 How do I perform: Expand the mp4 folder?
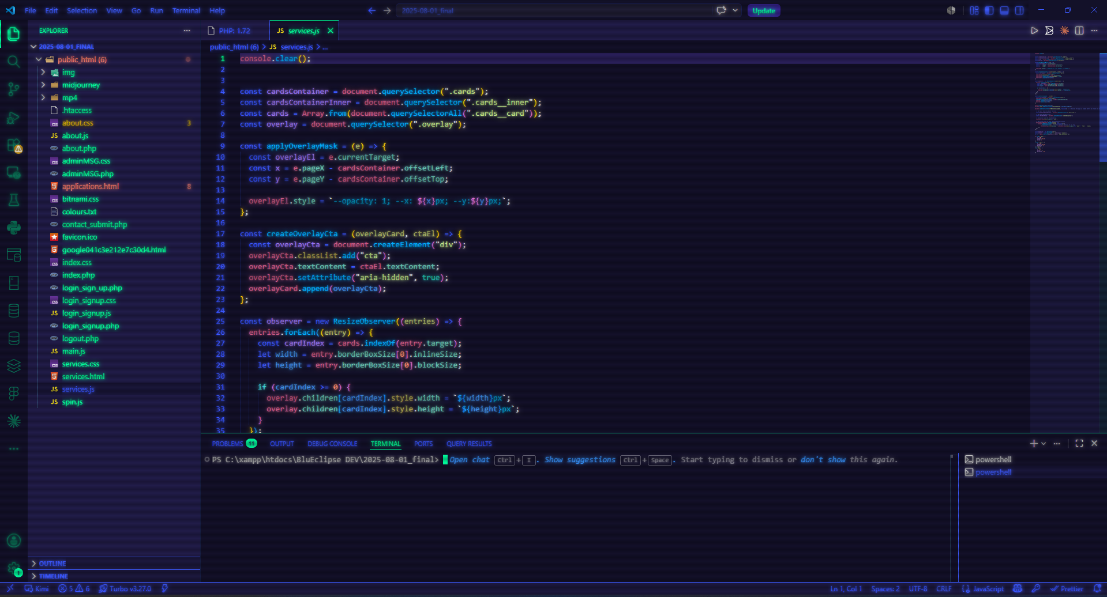tap(43, 97)
